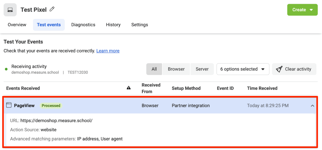Open the Diagnostics tab
Screen dimensions: 322x150
click(x=83, y=25)
